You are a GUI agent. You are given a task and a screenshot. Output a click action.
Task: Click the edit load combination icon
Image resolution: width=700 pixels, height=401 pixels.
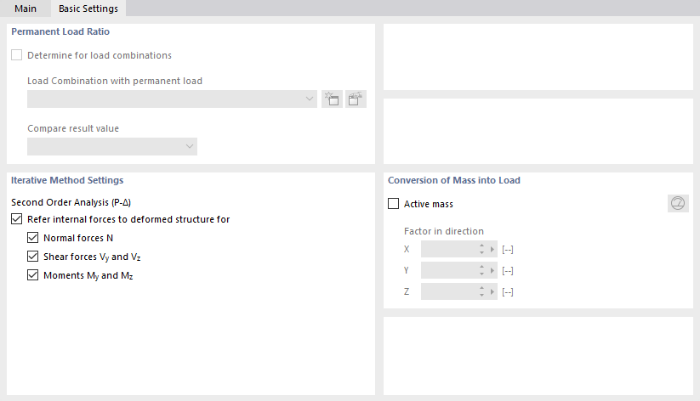[x=356, y=99]
